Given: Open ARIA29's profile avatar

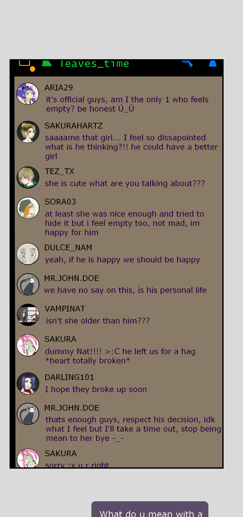Looking at the screenshot, I should (x=28, y=94).
